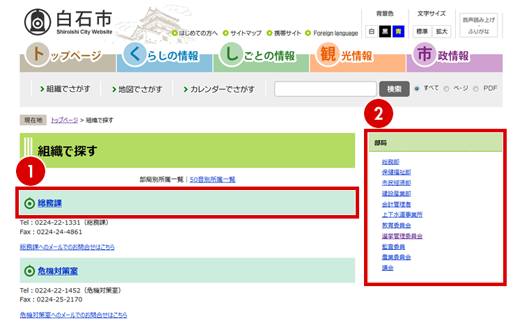Click green bullet icon beside 総務課 heading
This screenshot has width=522, height=323.
click(x=29, y=203)
